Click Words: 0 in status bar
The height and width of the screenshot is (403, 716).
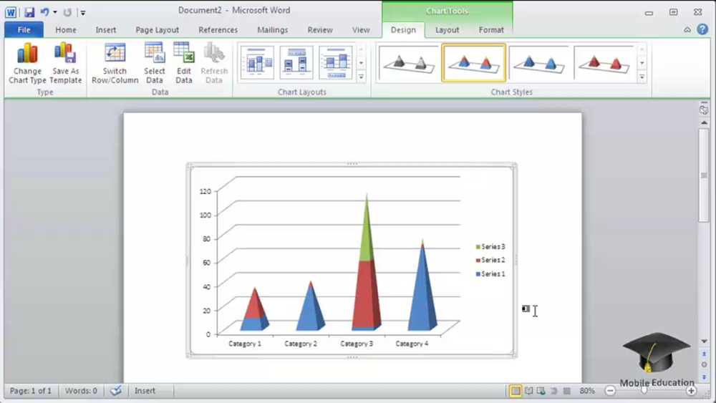click(x=81, y=391)
